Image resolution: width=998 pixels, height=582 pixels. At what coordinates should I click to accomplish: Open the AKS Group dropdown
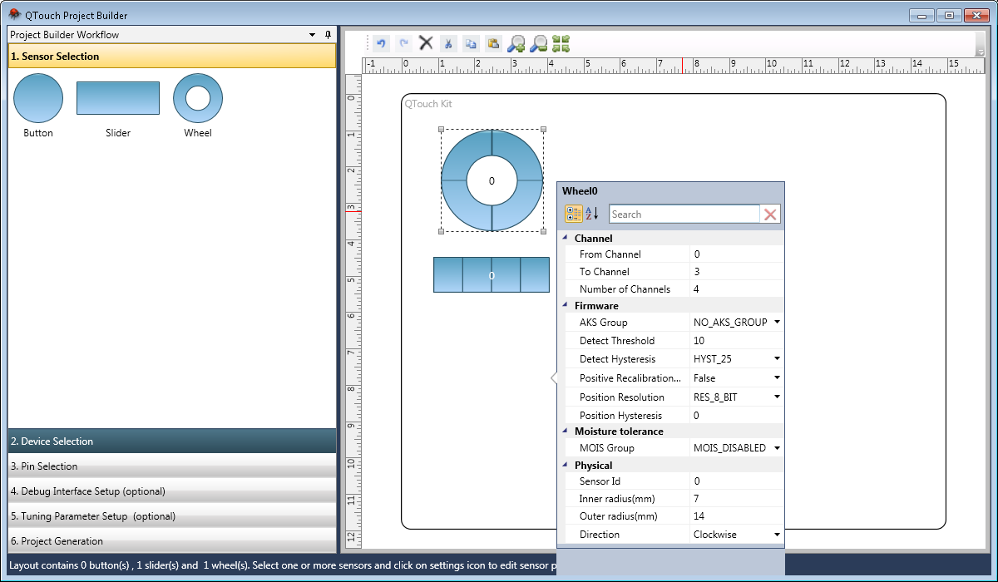777,322
